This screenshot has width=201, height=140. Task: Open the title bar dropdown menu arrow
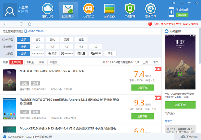(x=182, y=3)
